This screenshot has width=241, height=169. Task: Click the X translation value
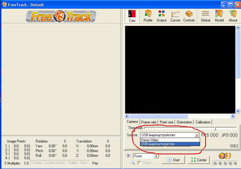click(92, 146)
